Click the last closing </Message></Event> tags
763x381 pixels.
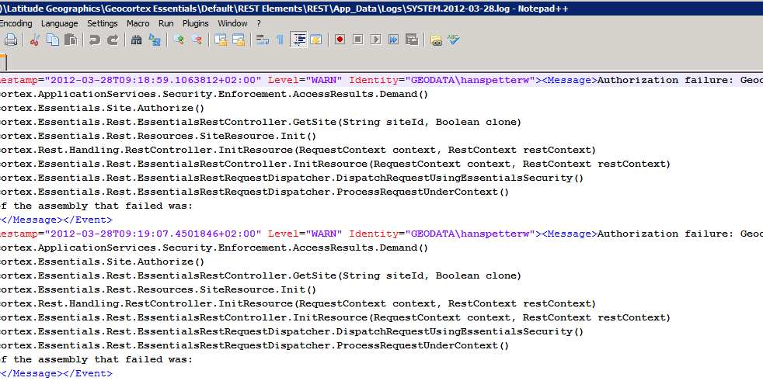click(57, 373)
